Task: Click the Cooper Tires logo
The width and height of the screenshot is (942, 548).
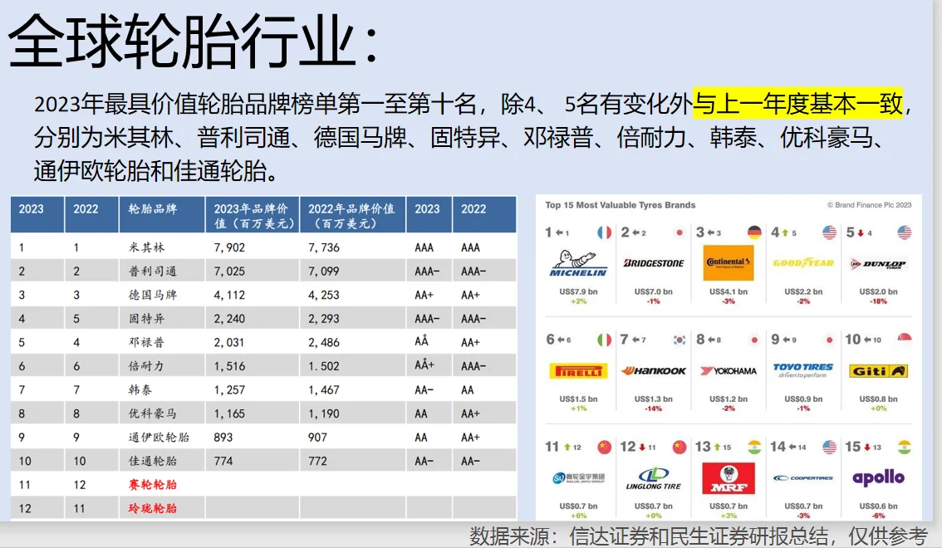Action: pyautogui.click(x=803, y=478)
